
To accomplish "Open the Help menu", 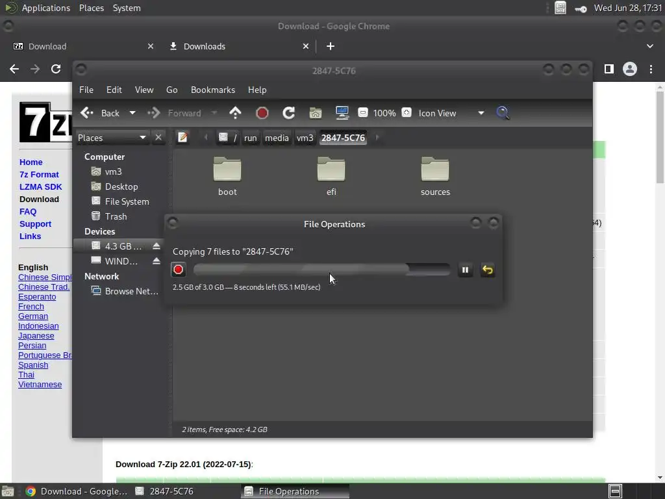I will [257, 90].
